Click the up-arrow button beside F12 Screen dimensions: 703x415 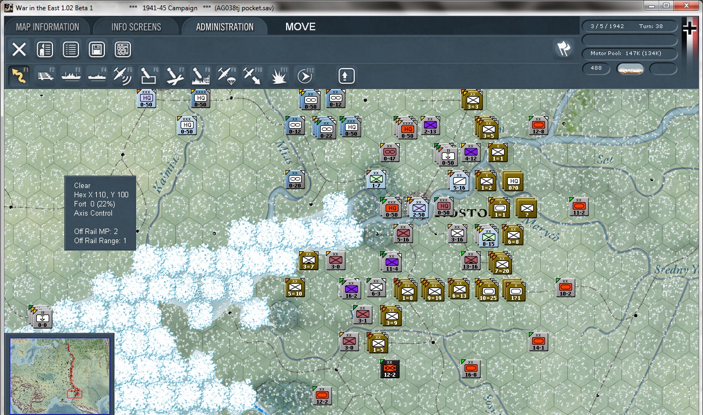[x=347, y=76]
